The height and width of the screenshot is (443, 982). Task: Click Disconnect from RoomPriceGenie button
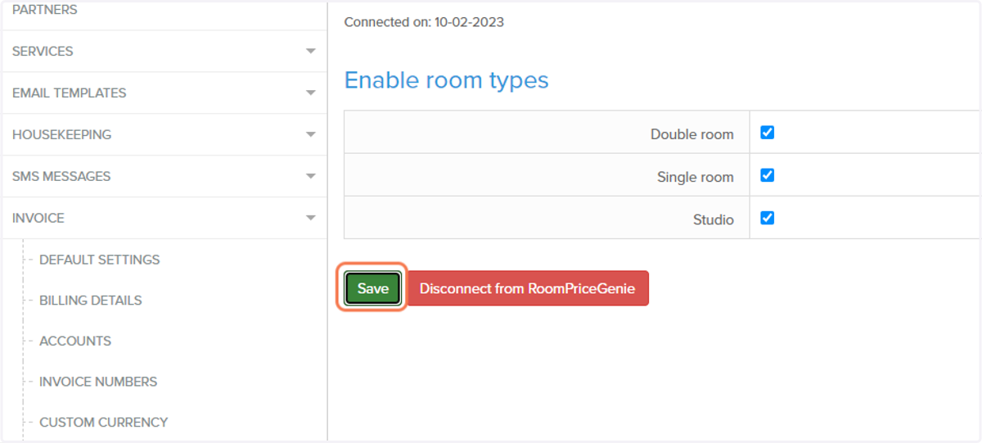[527, 288]
